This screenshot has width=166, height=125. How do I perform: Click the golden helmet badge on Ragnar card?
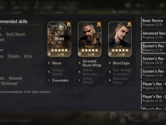99,24
